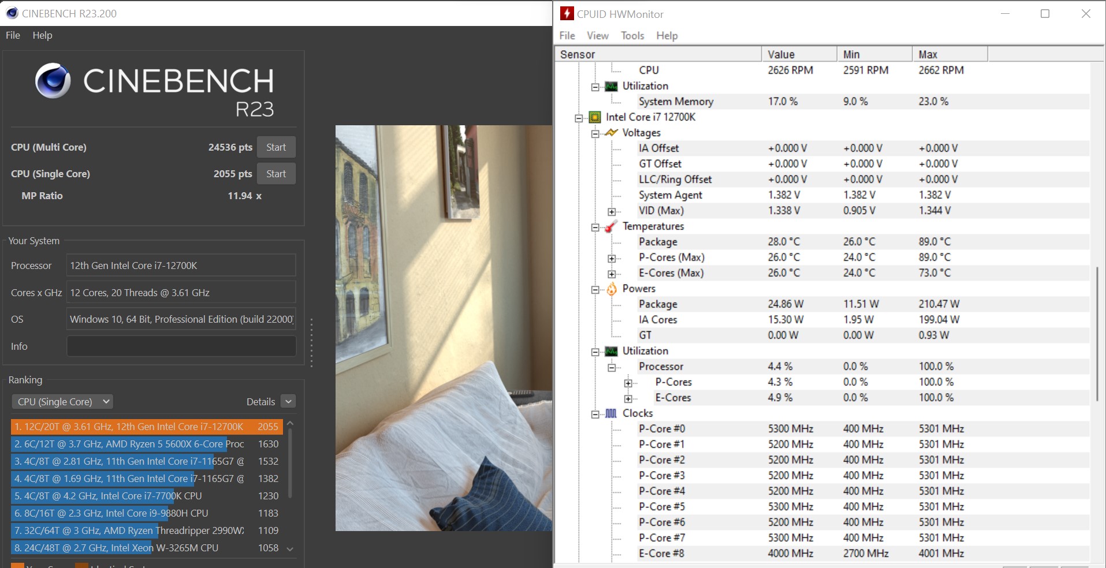The image size is (1106, 568).
Task: Expand the VID (Max) row
Action: tap(612, 211)
